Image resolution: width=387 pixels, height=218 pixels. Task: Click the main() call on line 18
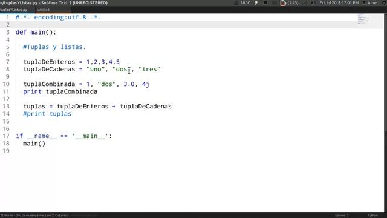tap(34, 144)
